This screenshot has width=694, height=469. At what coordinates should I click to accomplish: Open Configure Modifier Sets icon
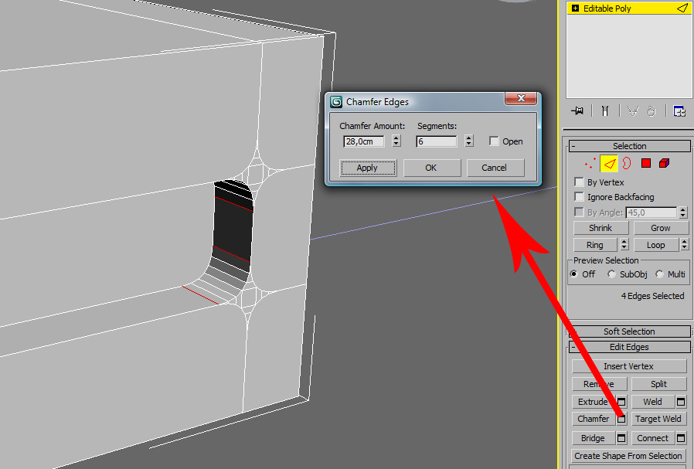(x=679, y=110)
